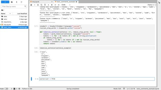The width and height of the screenshot is (161, 90).
Task: Close the tmp.ipynb tab
Action: (52, 2)
